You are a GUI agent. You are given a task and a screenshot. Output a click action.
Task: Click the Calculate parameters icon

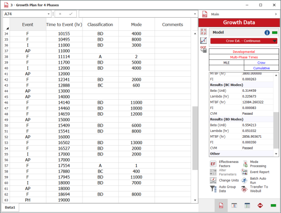[x=204, y=32]
